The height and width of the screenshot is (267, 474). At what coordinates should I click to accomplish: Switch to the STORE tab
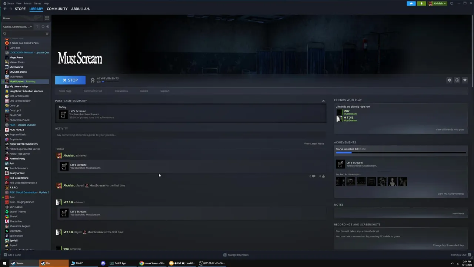pos(20,9)
